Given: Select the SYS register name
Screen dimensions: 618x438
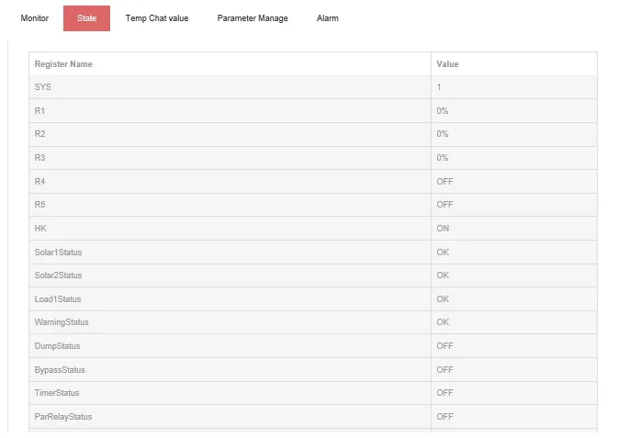Looking at the screenshot, I should [43, 87].
